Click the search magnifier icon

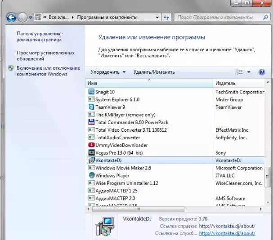tap(266, 17)
